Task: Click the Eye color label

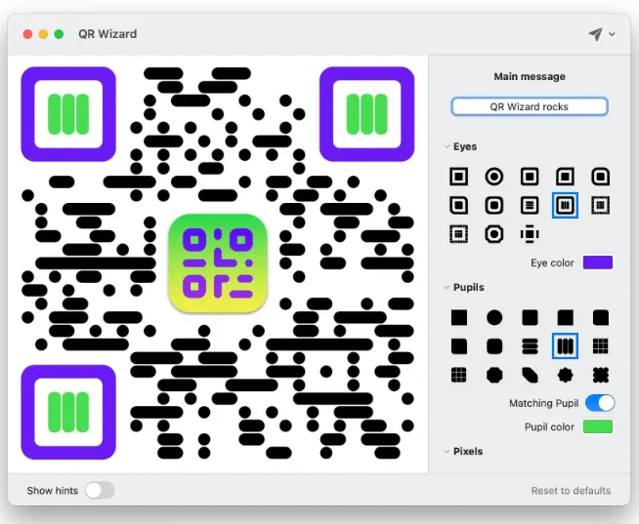Action: pos(552,263)
